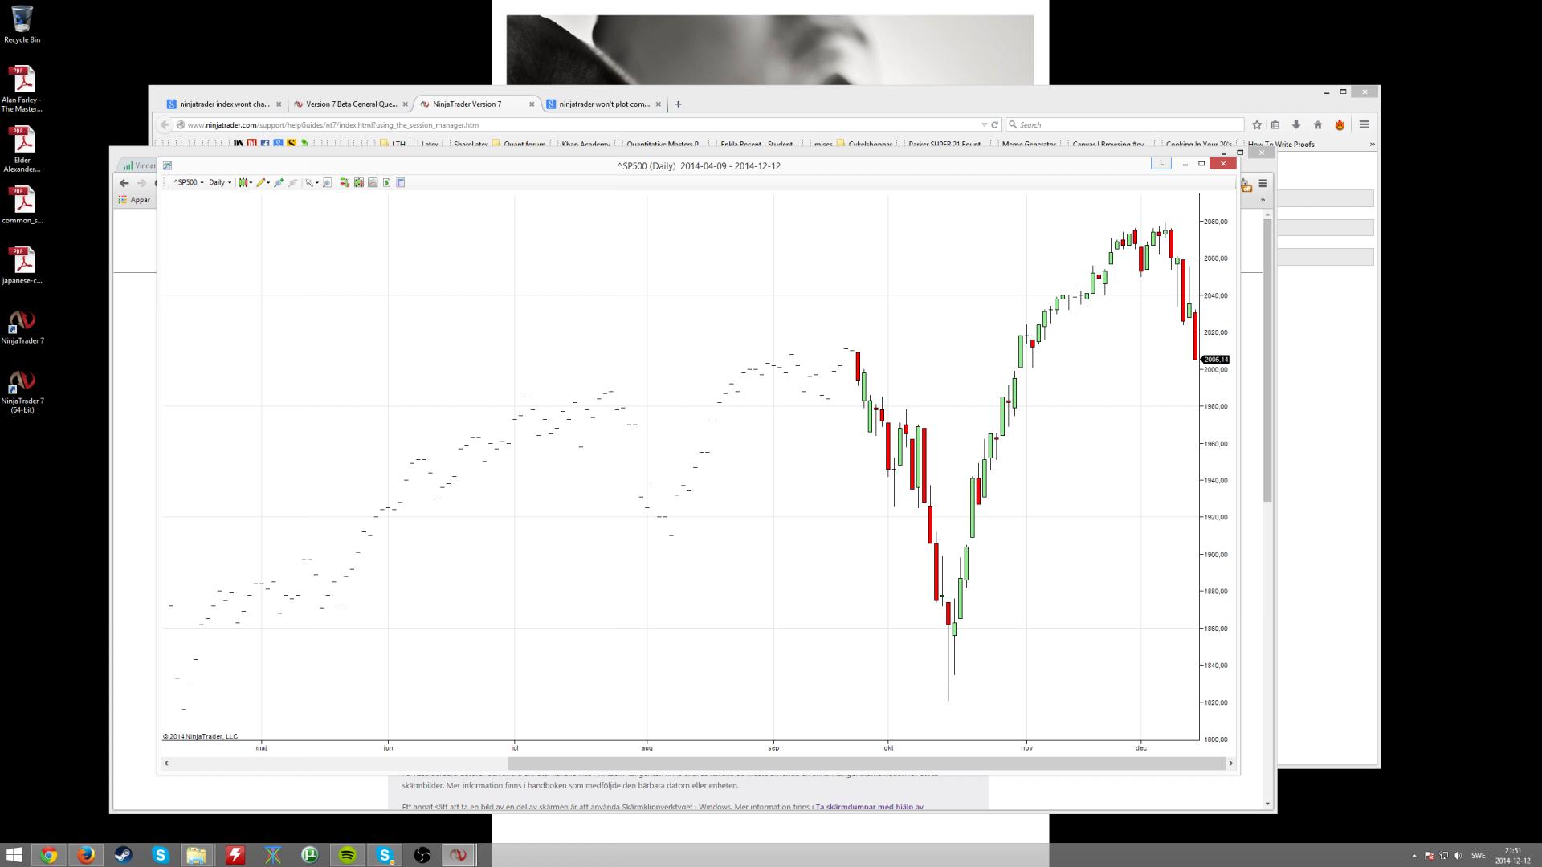Click the zoom-in magnifier chart icon

pyautogui.click(x=327, y=183)
